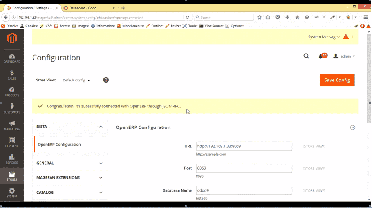Screen dimensions: 372x208
Task: Bookmark this page with the star icon
Action: point(259,17)
